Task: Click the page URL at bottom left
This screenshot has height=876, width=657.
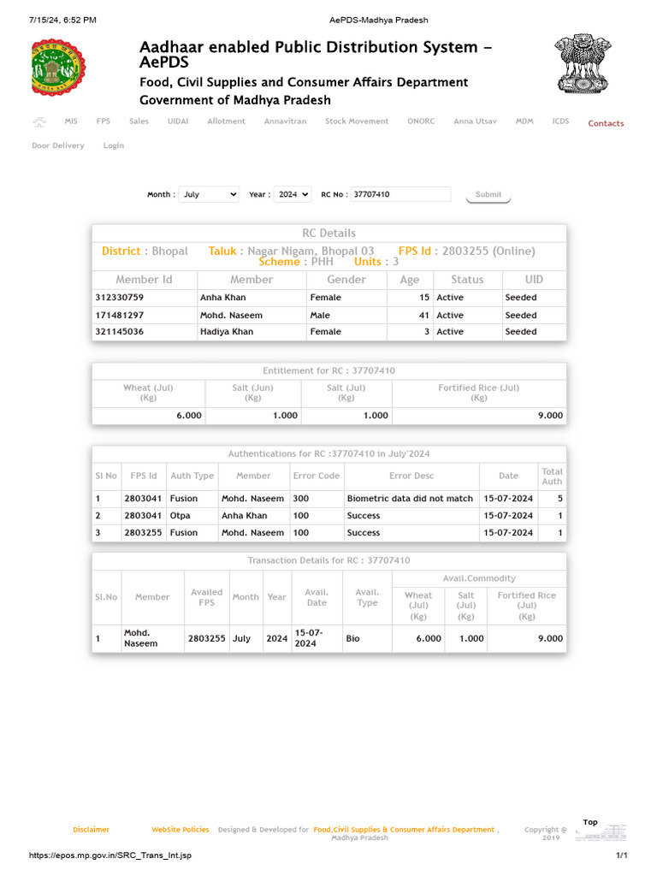Action: pos(110,855)
